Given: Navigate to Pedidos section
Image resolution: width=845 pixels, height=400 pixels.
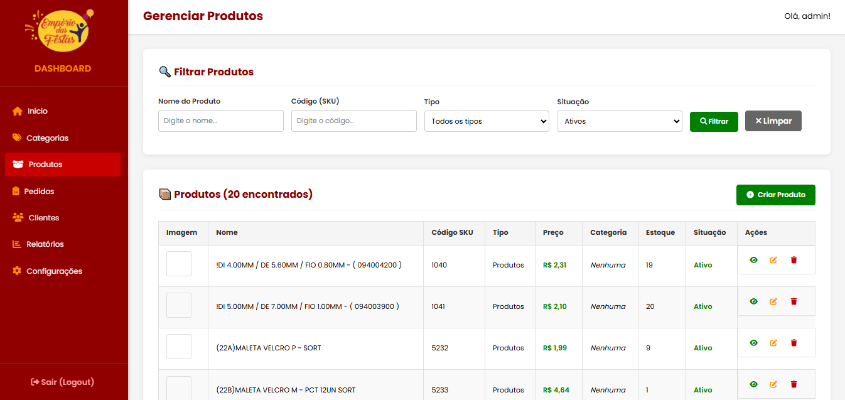Looking at the screenshot, I should (39, 192).
